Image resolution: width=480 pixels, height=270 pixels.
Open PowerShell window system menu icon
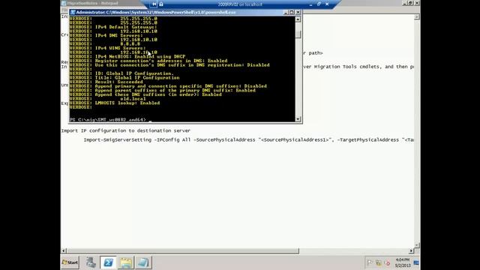[73, 12]
